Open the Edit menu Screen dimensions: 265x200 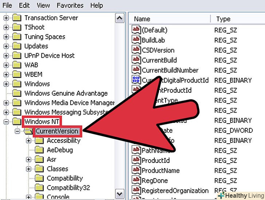click(24, 5)
